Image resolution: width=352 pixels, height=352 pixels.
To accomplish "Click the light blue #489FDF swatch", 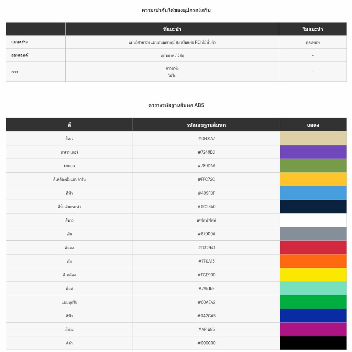I will click(313, 193).
